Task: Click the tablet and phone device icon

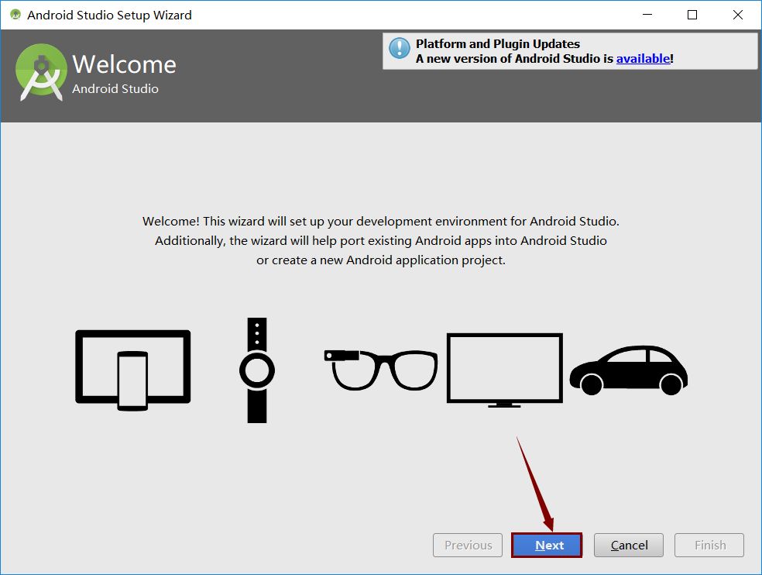Action: pos(132,370)
